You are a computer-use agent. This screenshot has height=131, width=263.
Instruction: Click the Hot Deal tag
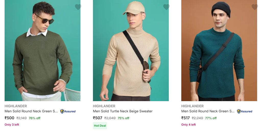[100, 126]
